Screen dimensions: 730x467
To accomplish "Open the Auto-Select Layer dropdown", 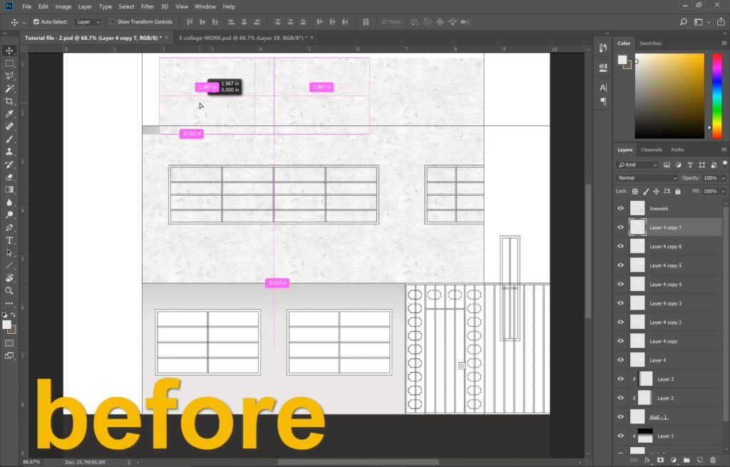I will pyautogui.click(x=88, y=22).
